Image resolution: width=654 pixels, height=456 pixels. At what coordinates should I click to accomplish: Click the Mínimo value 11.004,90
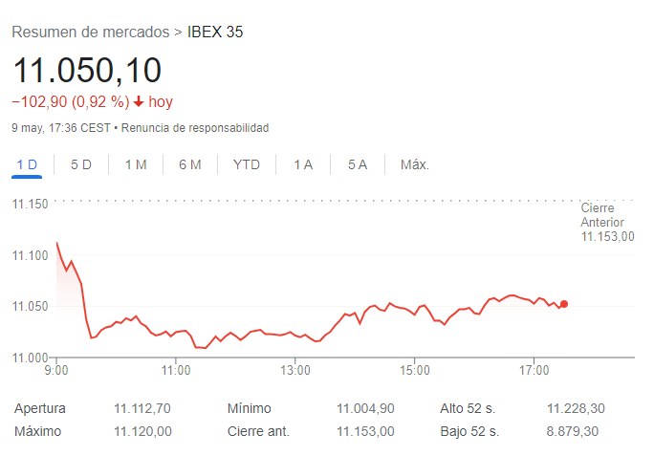[365, 408]
